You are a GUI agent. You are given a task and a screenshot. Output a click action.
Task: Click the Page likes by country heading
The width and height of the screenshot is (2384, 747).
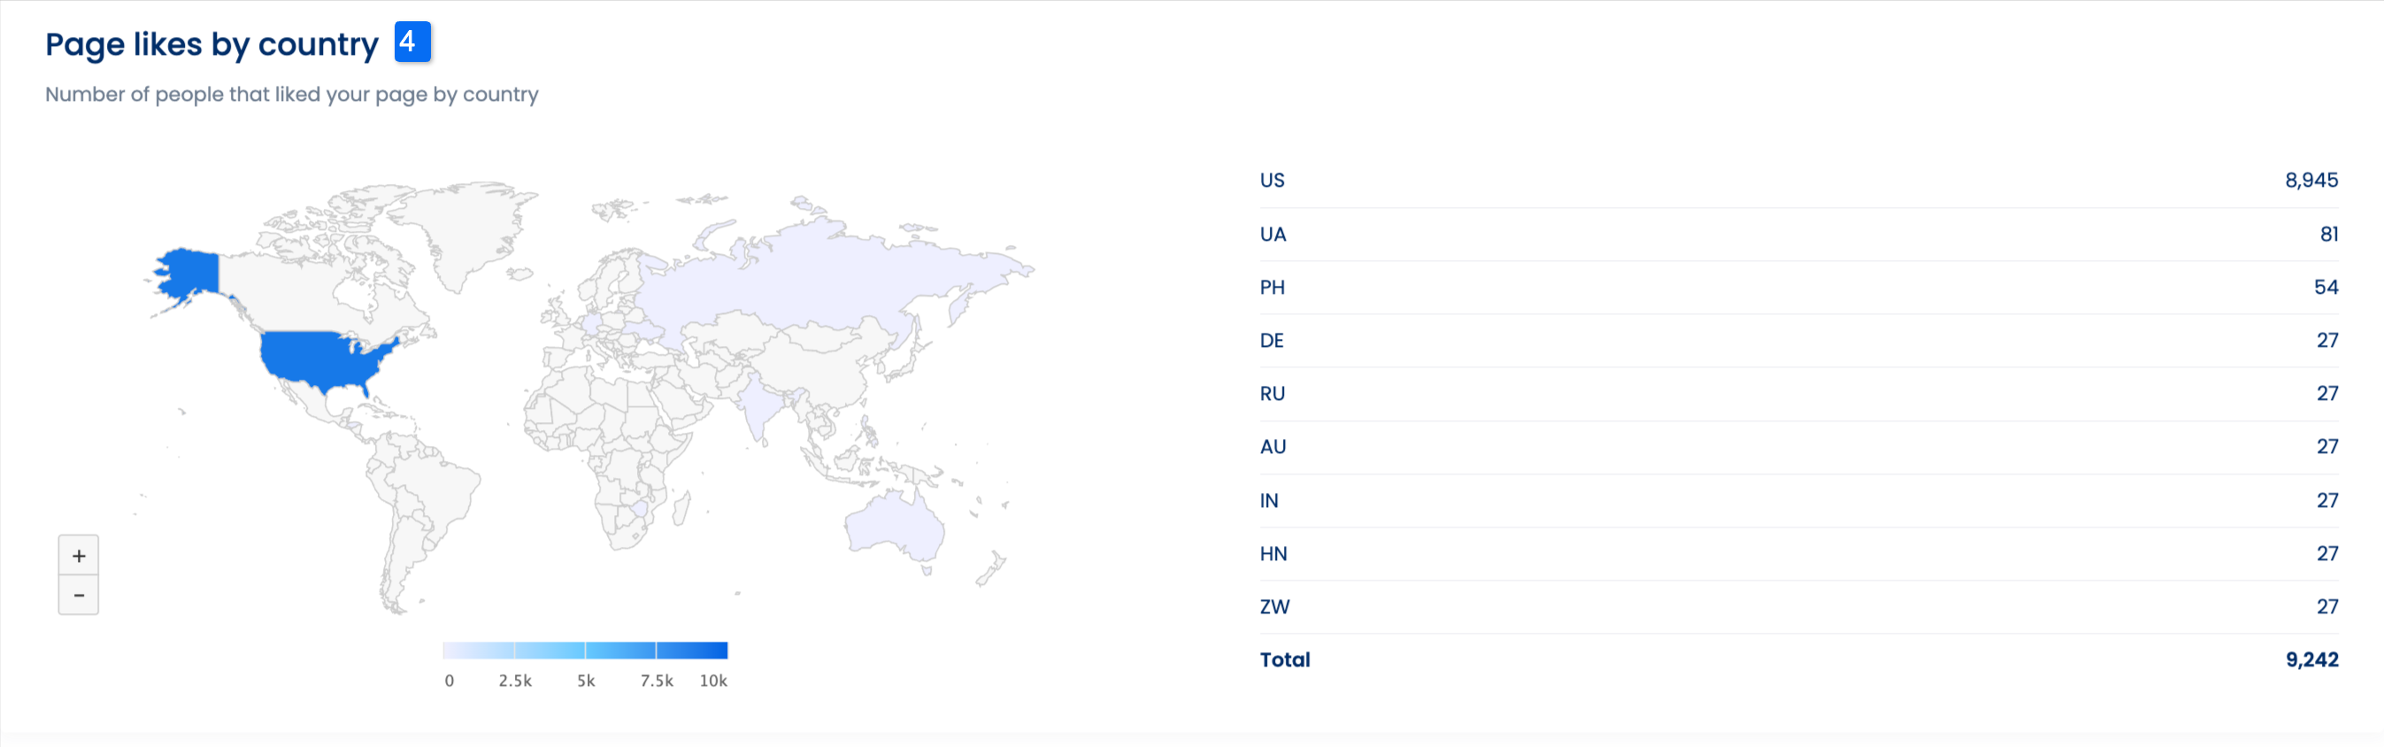[x=211, y=44]
